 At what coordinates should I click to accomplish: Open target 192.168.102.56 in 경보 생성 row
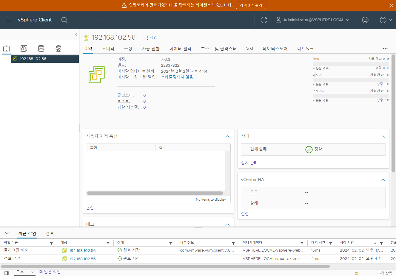coord(82,259)
